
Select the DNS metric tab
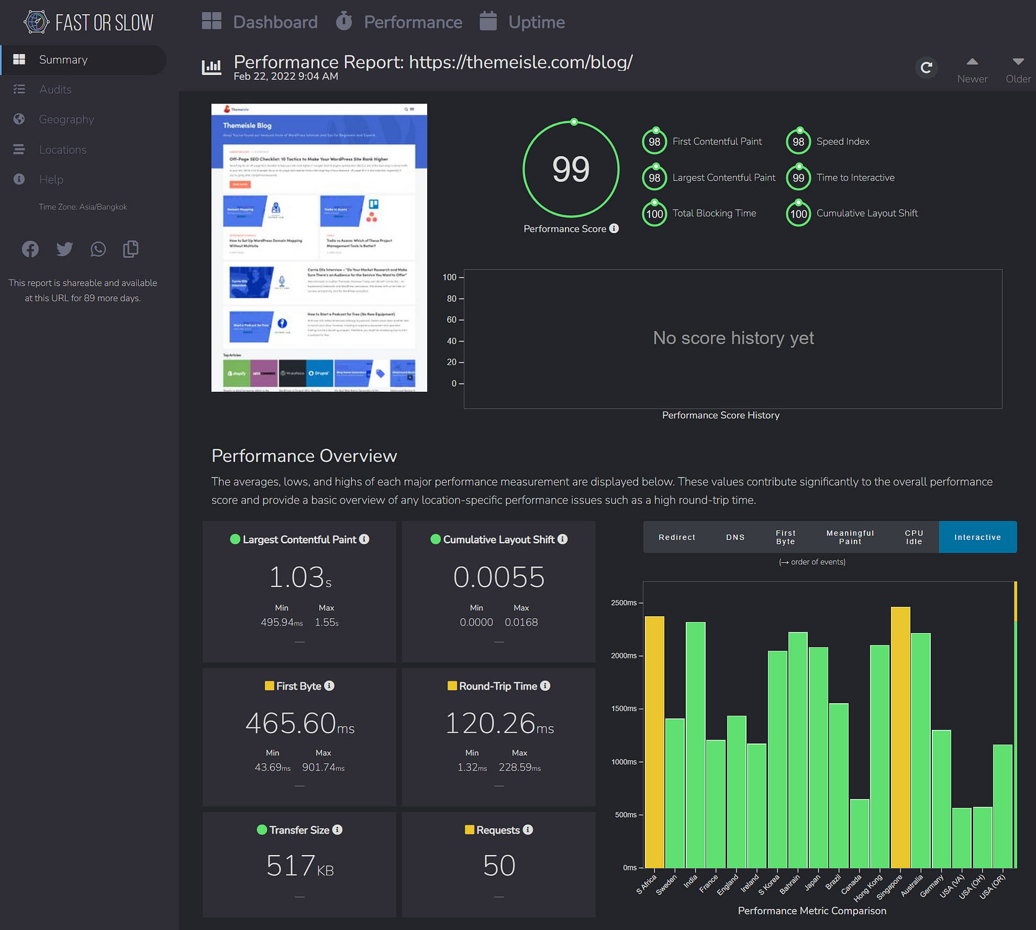pos(735,537)
